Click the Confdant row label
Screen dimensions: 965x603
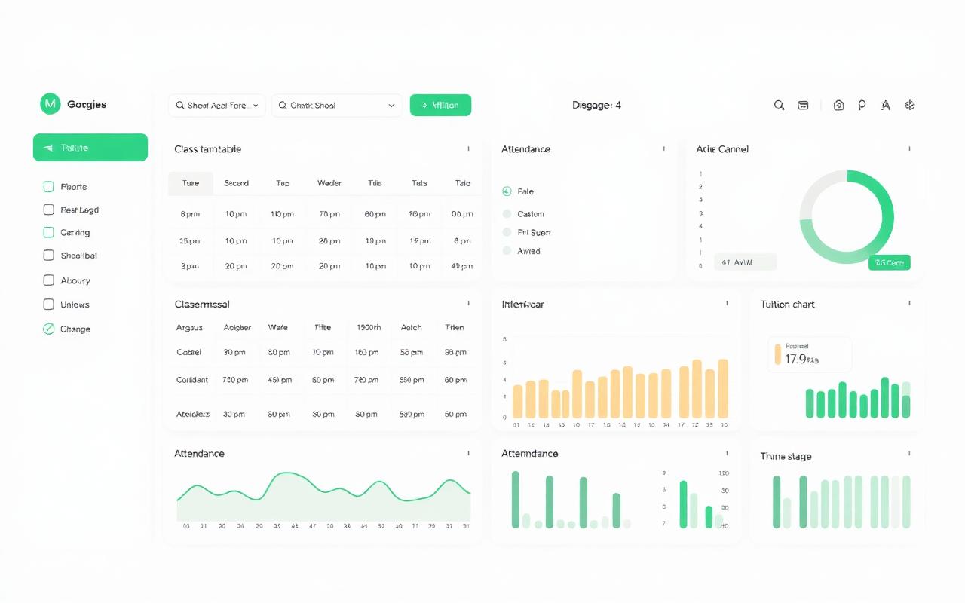[192, 380]
